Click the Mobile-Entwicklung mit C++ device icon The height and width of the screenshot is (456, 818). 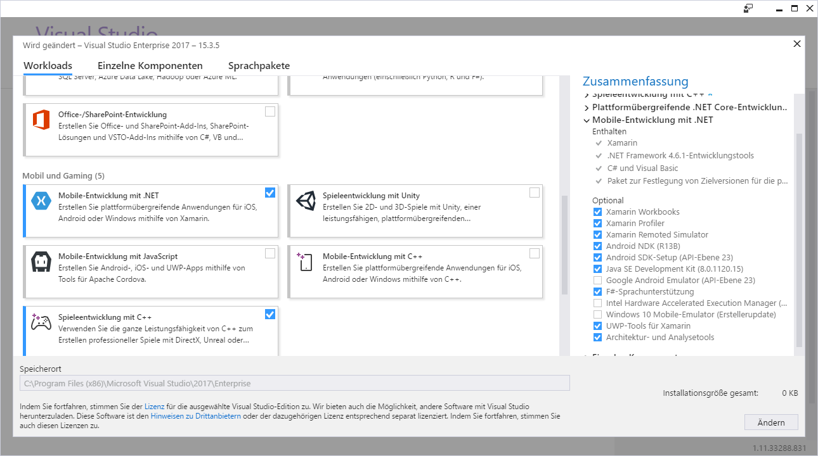point(305,262)
